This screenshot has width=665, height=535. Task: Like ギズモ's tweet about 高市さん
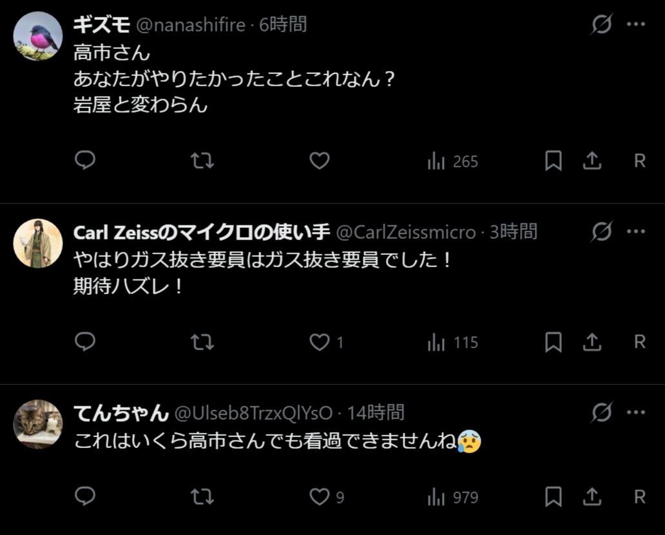tap(320, 160)
